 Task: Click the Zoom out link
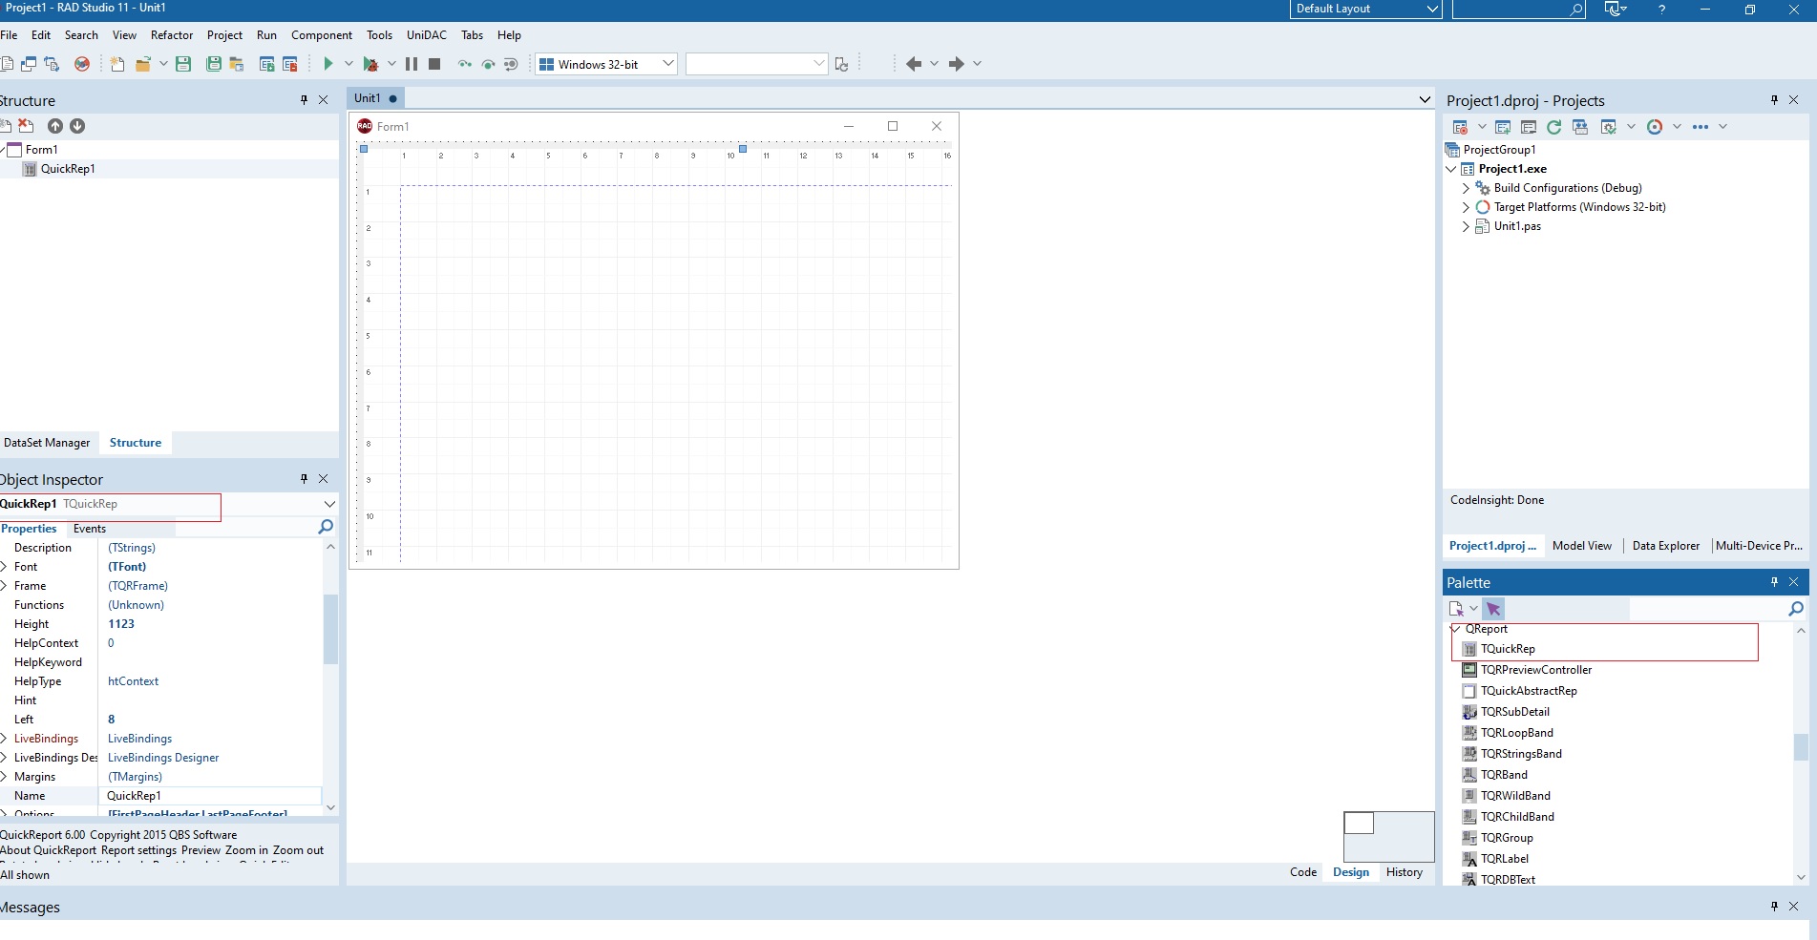tap(298, 850)
